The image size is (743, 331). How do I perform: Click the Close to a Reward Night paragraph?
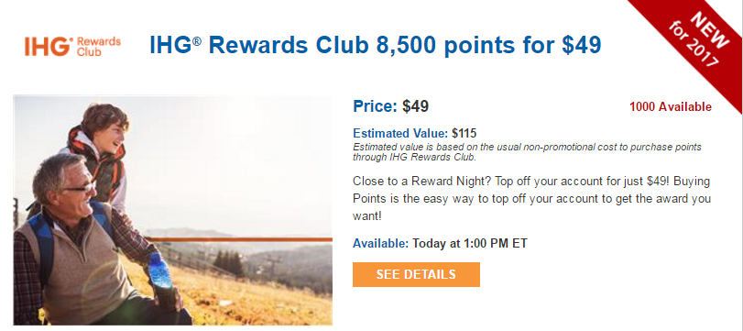[531, 199]
